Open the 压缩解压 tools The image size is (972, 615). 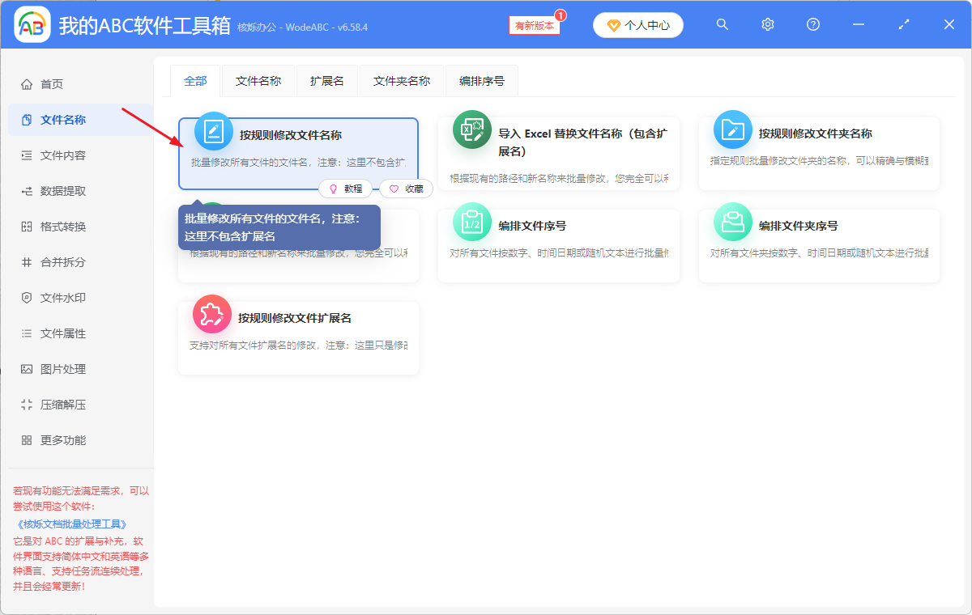coord(59,404)
